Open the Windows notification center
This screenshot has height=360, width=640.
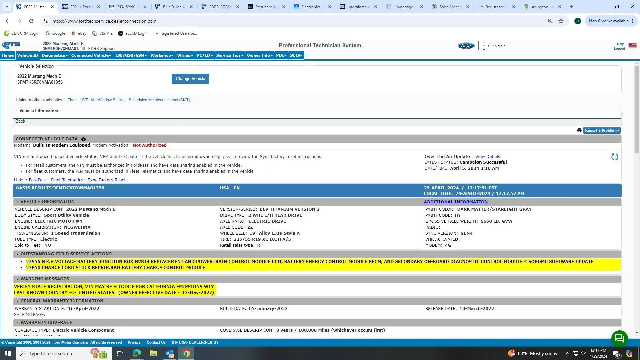coord(616,354)
